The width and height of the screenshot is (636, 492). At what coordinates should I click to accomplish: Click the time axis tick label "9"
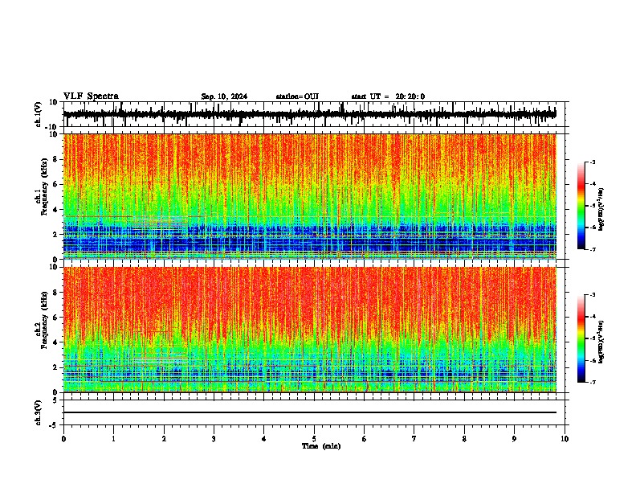[x=514, y=439]
